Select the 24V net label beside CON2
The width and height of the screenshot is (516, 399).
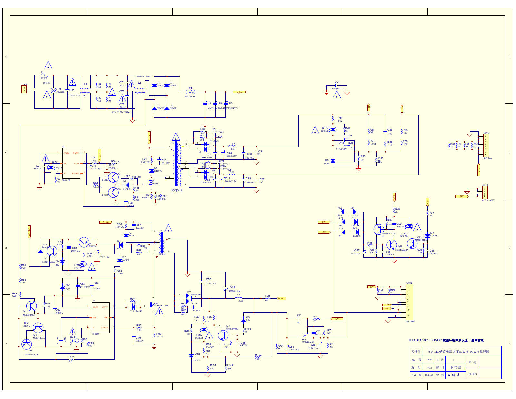pos(462,196)
